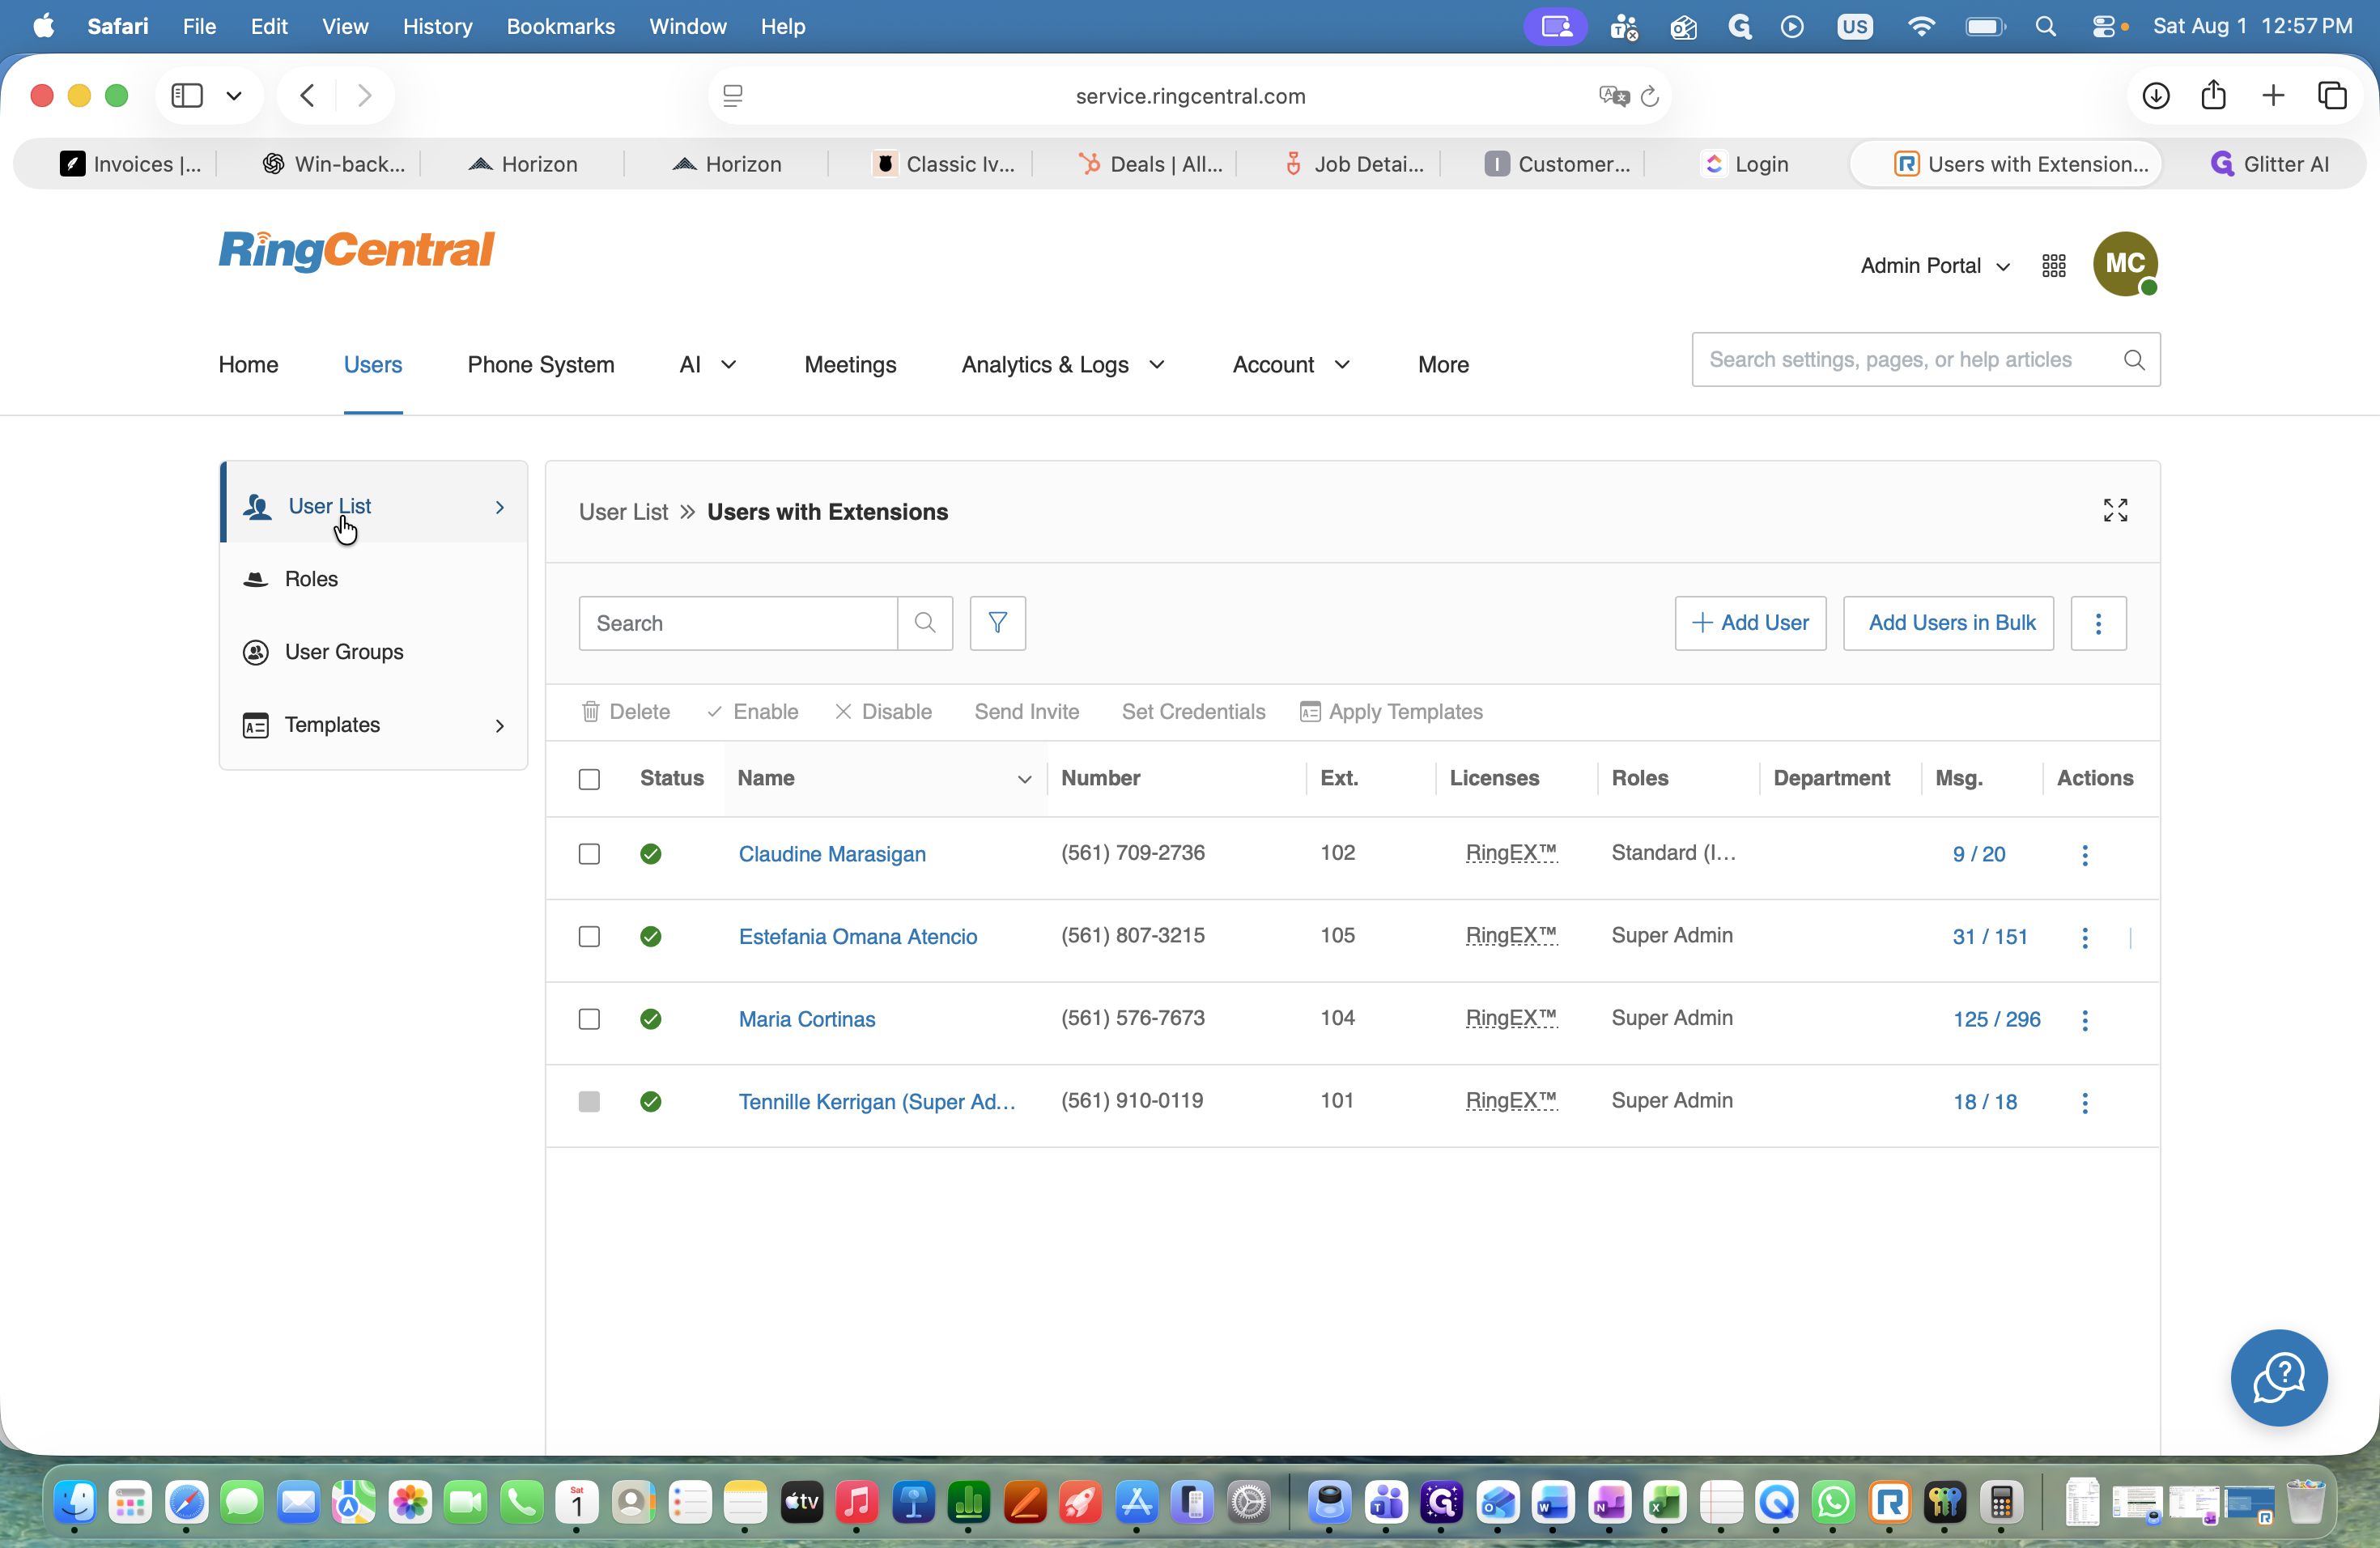Screen dimensions: 2380x1548
Task: Open actions menu for Tennille Kerrigan
Action: (x=2085, y=1103)
